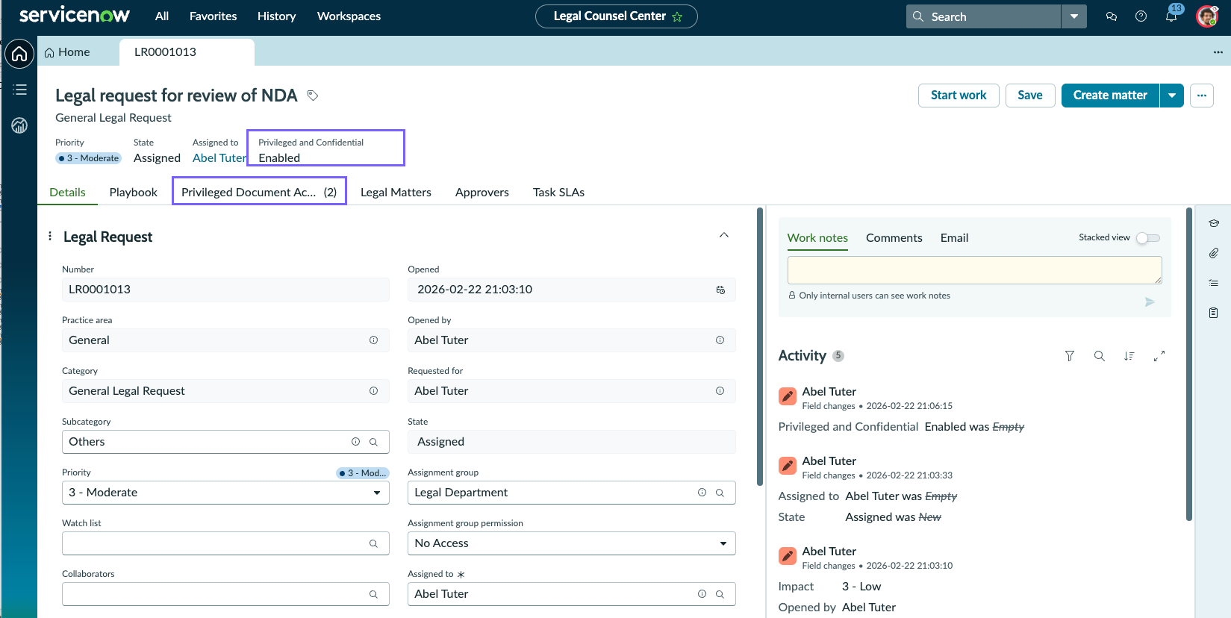
Task: Open Legal Request section drag handle menu
Action: [x=50, y=236]
